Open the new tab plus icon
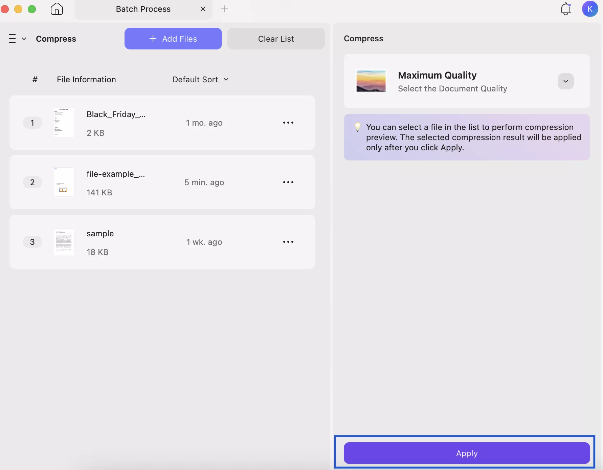603x470 pixels. (225, 9)
